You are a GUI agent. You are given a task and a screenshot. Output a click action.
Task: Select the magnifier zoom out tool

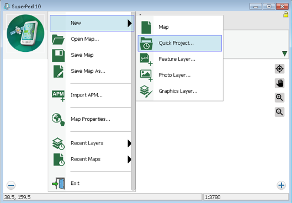(279, 112)
